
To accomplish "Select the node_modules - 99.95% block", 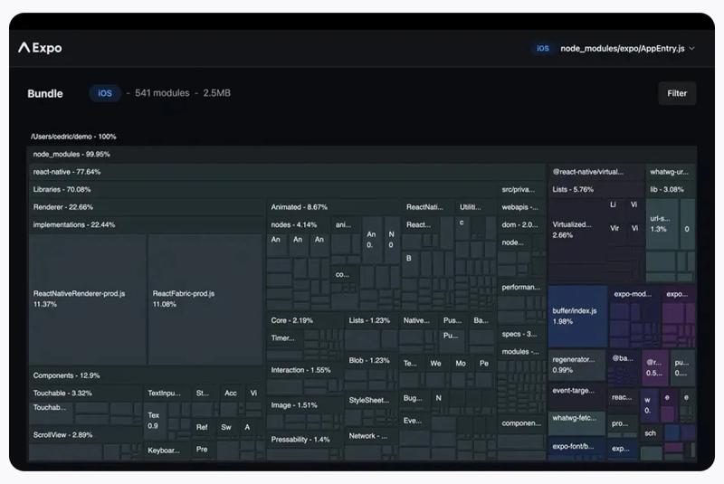I will [x=362, y=154].
